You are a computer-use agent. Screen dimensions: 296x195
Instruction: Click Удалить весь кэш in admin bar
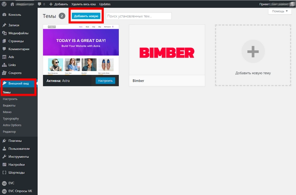tap(84, 4)
